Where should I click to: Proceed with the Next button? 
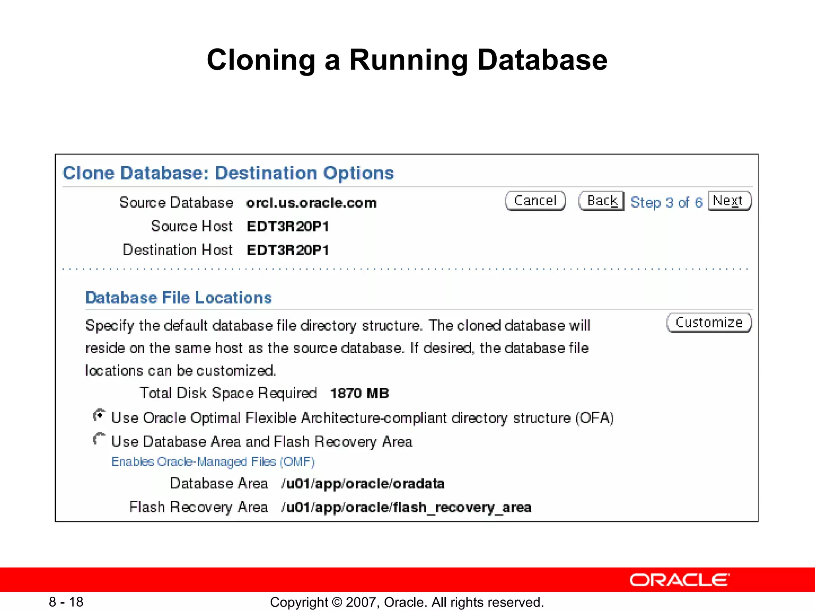(x=729, y=201)
